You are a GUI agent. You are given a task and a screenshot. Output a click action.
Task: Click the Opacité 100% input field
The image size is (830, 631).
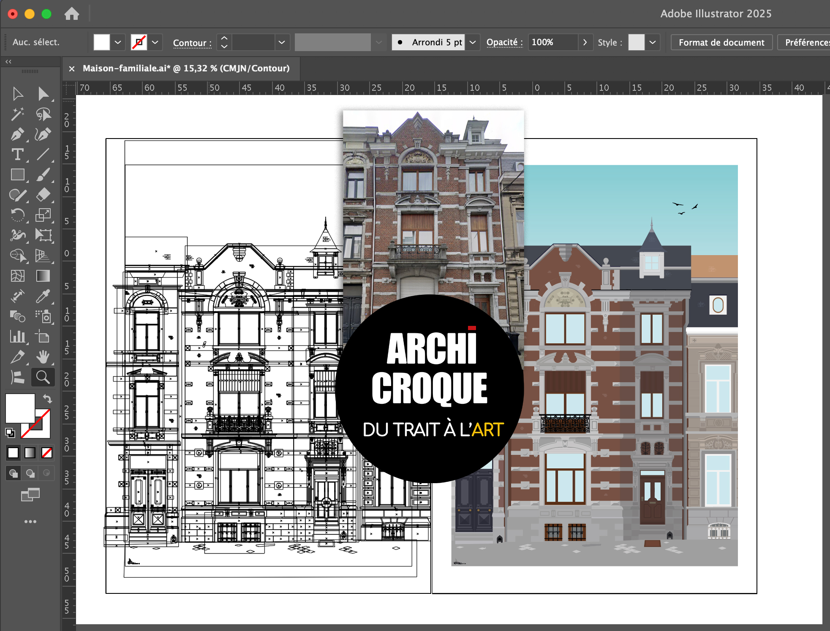[x=553, y=42]
